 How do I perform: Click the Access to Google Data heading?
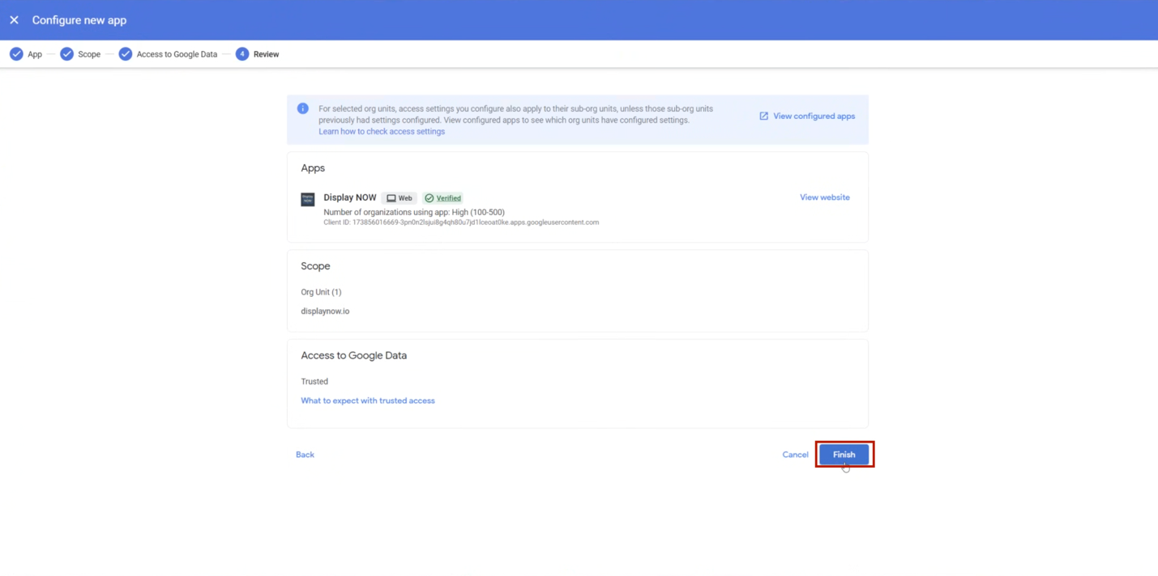(x=353, y=356)
